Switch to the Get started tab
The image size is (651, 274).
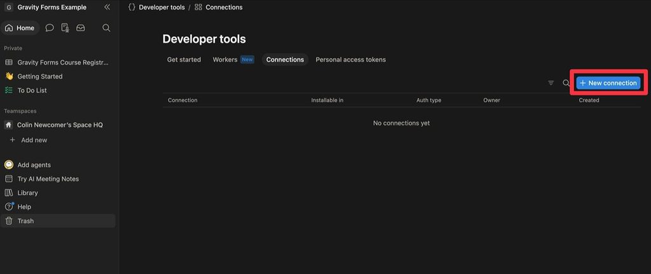pos(184,60)
